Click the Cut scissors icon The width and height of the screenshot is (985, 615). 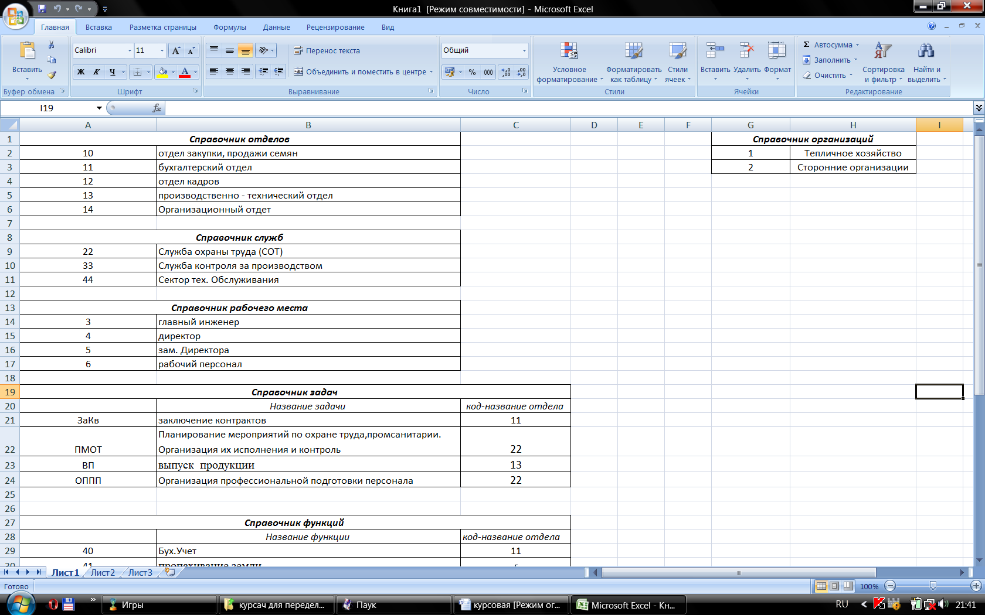(52, 45)
